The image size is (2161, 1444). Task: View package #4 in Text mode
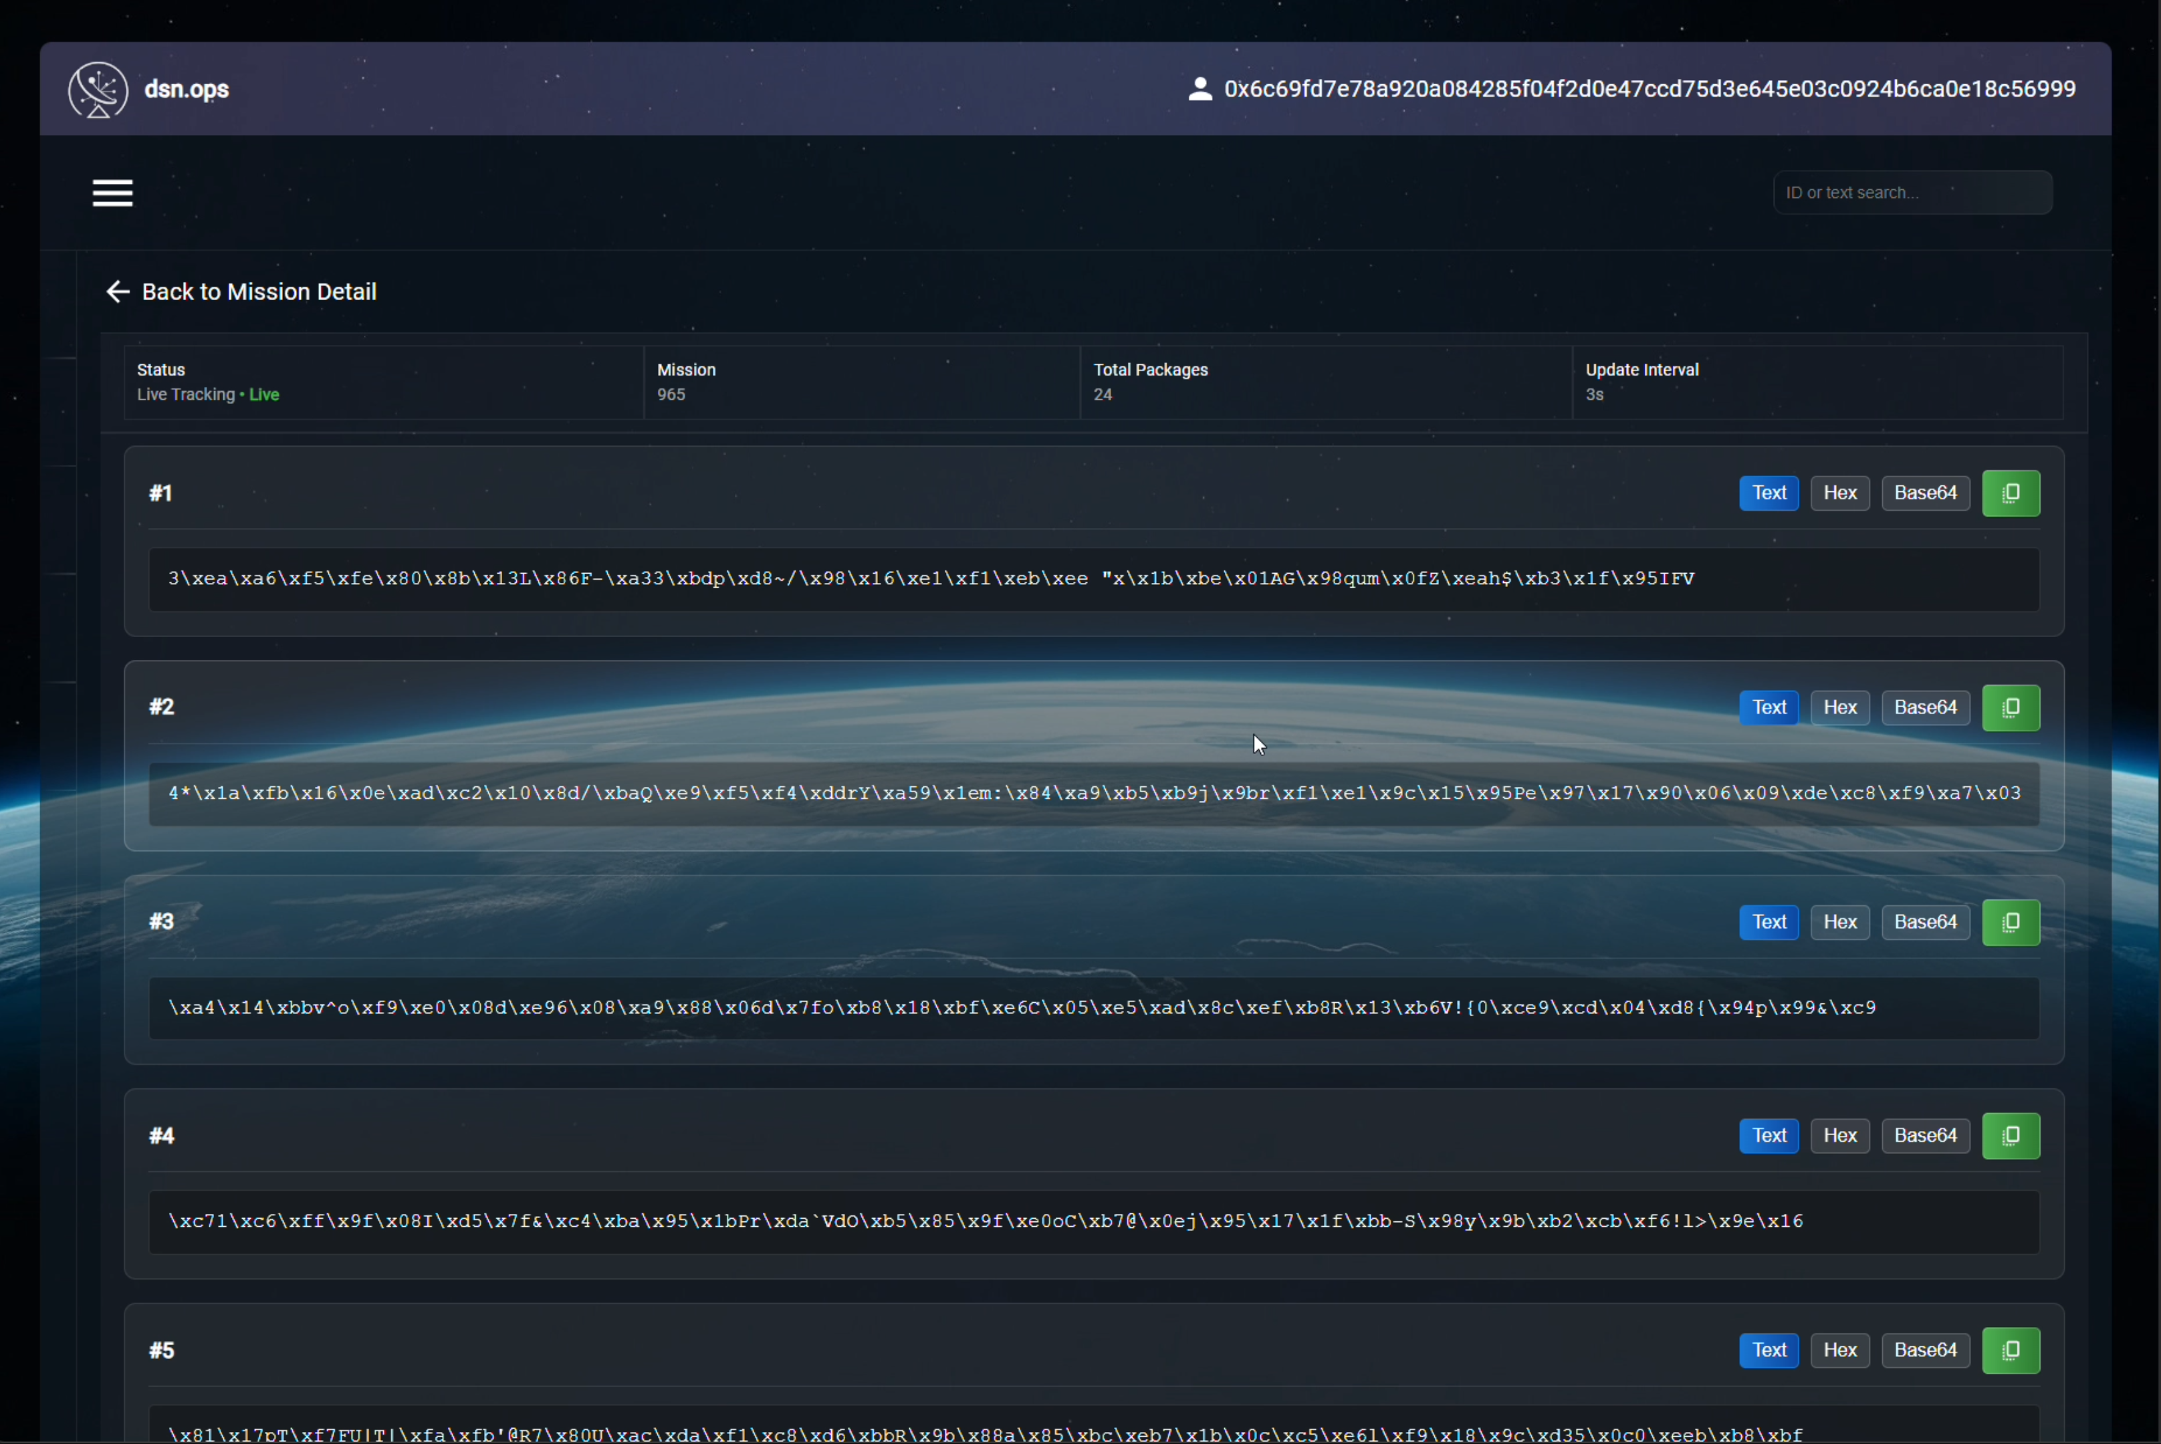click(1769, 1136)
